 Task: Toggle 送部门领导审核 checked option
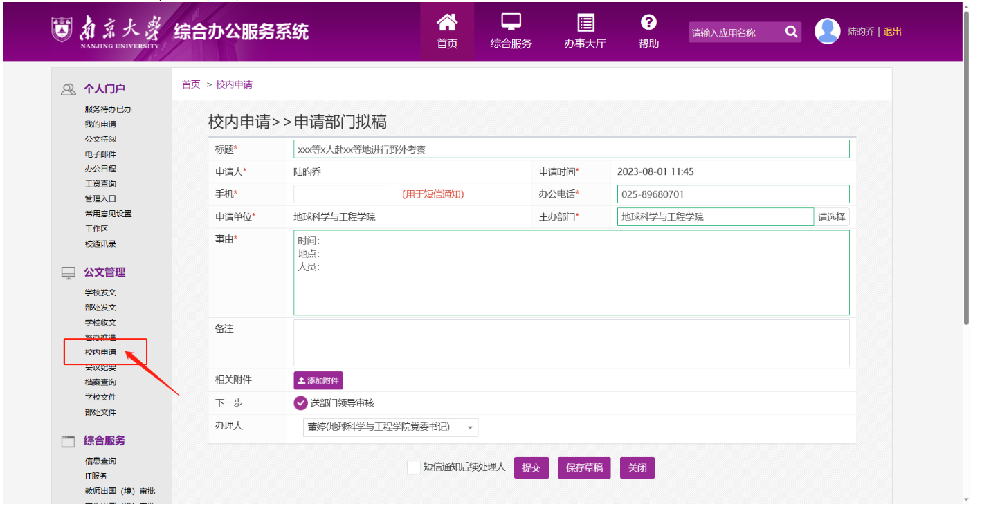click(x=301, y=403)
